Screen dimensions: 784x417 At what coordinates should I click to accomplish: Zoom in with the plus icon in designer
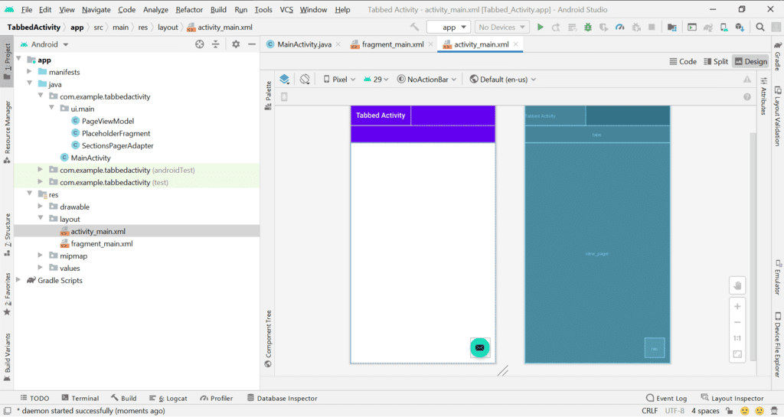[x=737, y=306]
